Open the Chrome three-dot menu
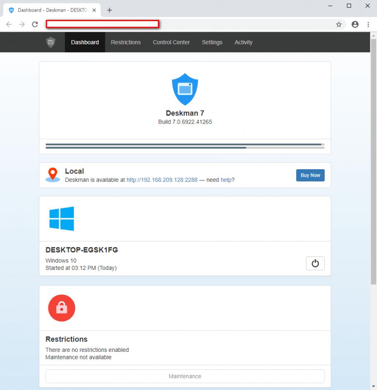Viewport: 377px width, 390px height. [368, 24]
